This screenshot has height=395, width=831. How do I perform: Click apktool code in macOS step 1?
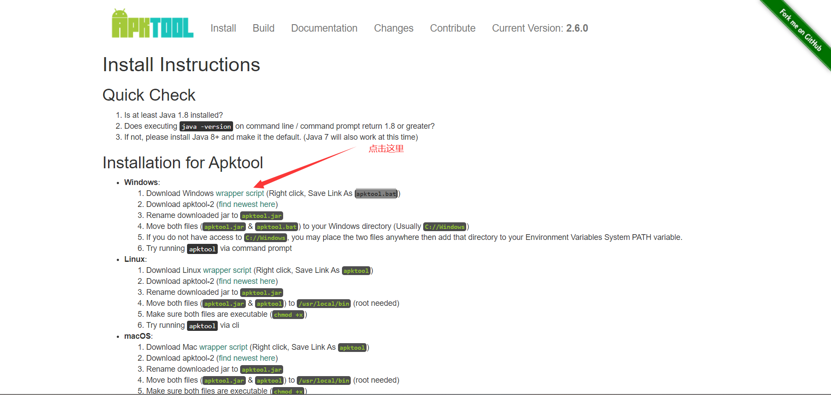(x=352, y=348)
